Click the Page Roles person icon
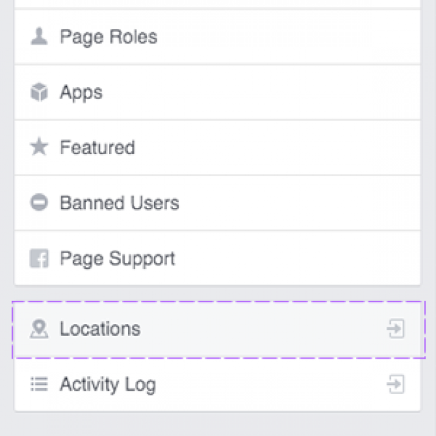436x436 pixels. tap(39, 37)
